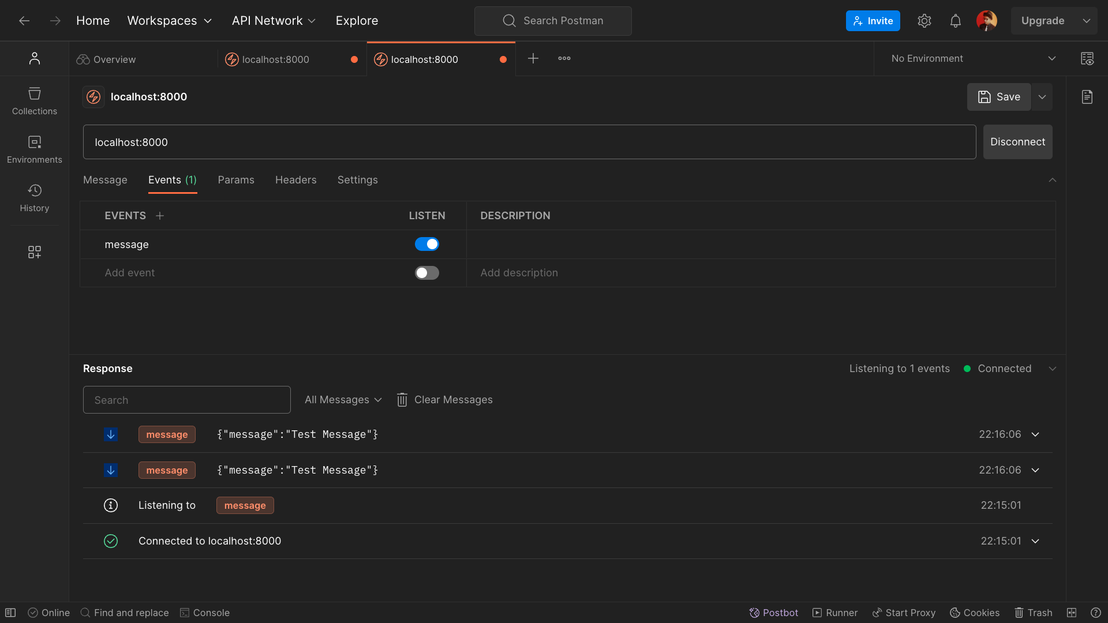Open the documentation panel icon

click(x=1087, y=97)
